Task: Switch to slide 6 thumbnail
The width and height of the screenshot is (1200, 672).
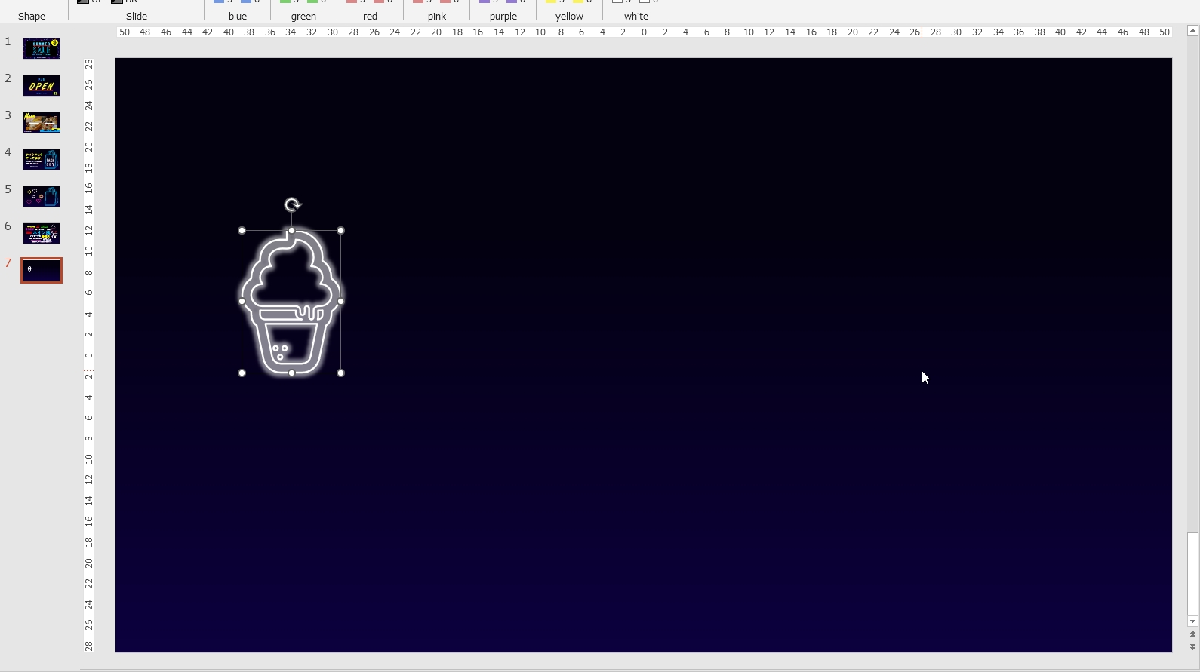Action: point(42,233)
